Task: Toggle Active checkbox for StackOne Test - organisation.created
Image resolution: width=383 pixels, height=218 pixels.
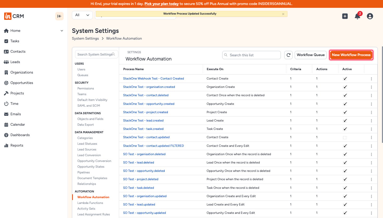Action: click(345, 87)
